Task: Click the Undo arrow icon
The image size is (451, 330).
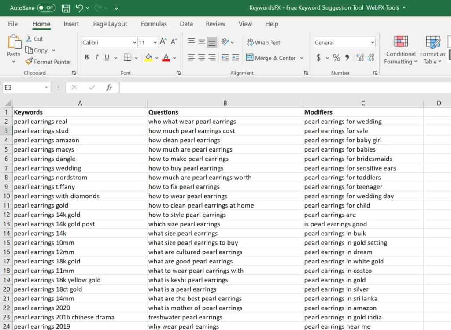Action: [80, 8]
